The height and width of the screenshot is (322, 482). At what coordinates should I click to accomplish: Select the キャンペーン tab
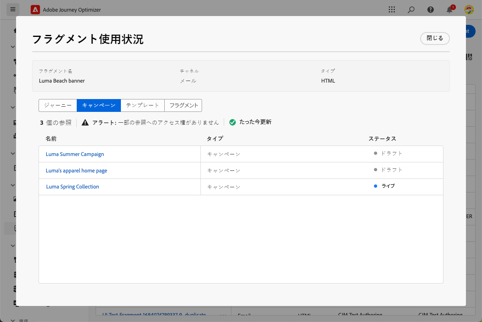tap(99, 105)
